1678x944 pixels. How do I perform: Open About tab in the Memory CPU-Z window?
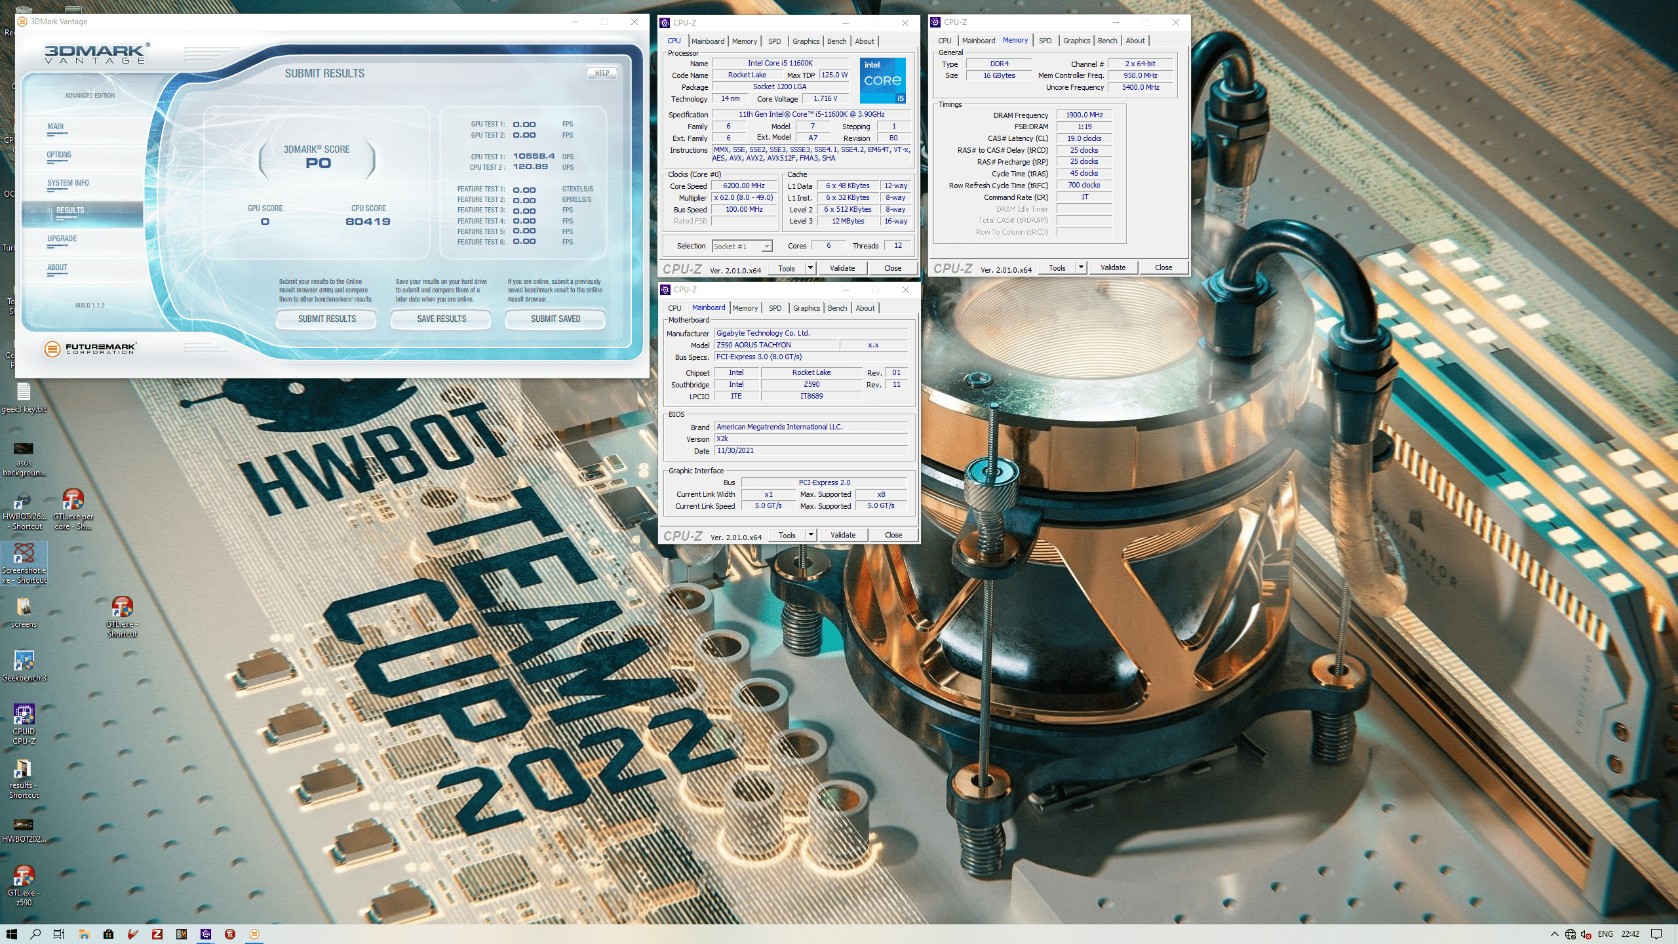pos(1135,41)
